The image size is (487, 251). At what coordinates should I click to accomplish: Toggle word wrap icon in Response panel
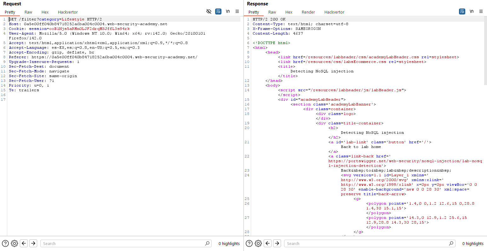(x=462, y=11)
